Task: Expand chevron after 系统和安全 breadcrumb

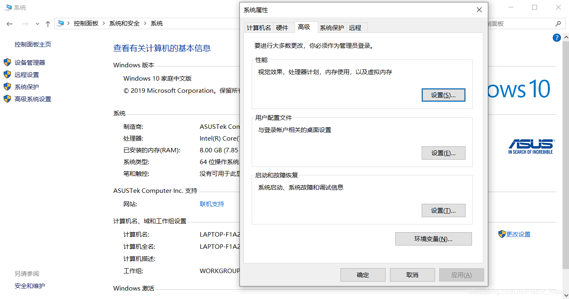Action: click(x=145, y=23)
